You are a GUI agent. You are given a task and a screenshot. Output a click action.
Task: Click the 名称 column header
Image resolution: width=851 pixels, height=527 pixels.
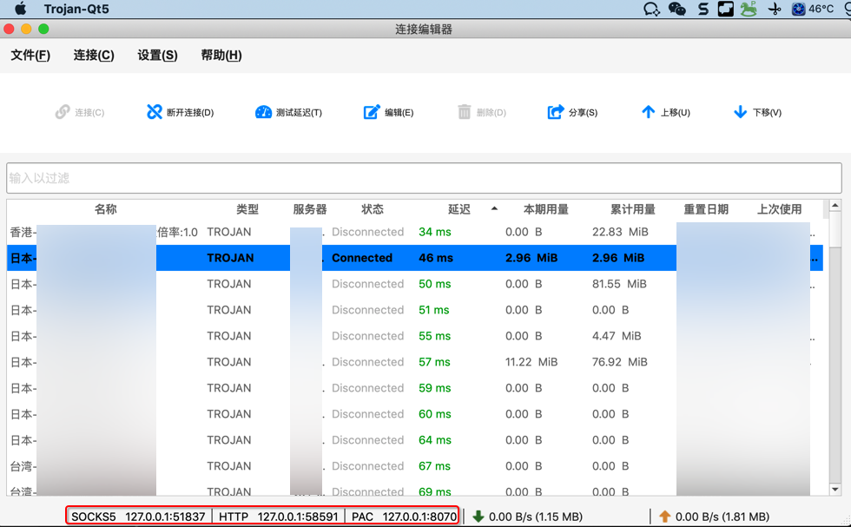[x=106, y=209]
